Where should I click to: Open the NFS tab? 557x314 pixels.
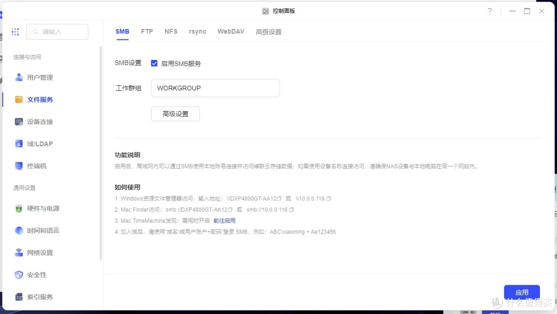coord(171,32)
